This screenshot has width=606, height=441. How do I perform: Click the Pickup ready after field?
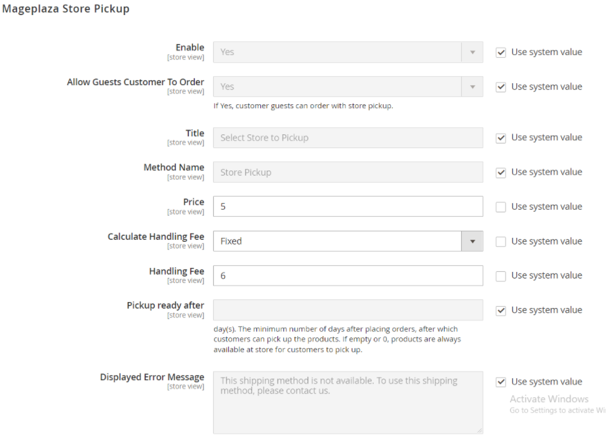point(348,310)
